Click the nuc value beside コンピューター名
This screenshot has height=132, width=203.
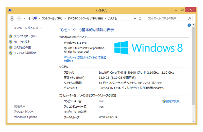(x=101, y=101)
